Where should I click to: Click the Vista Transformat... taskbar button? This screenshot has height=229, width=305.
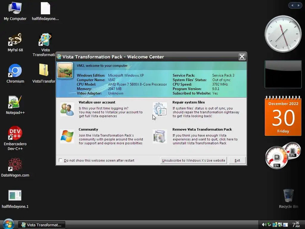coord(42,225)
